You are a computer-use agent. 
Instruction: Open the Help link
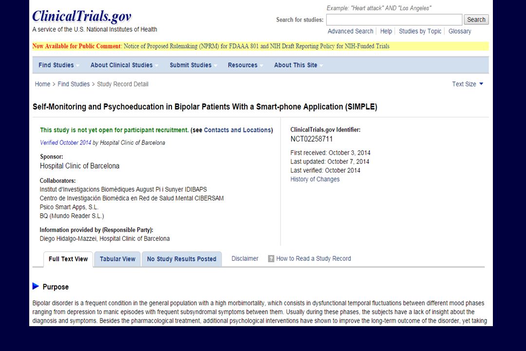coord(386,31)
